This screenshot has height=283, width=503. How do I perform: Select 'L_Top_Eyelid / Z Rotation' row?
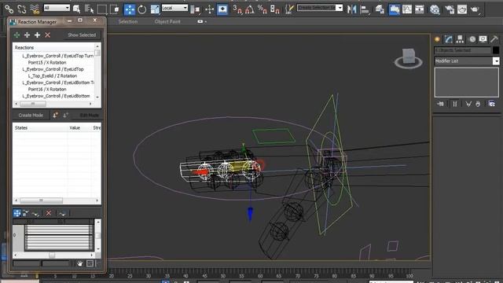click(x=53, y=75)
